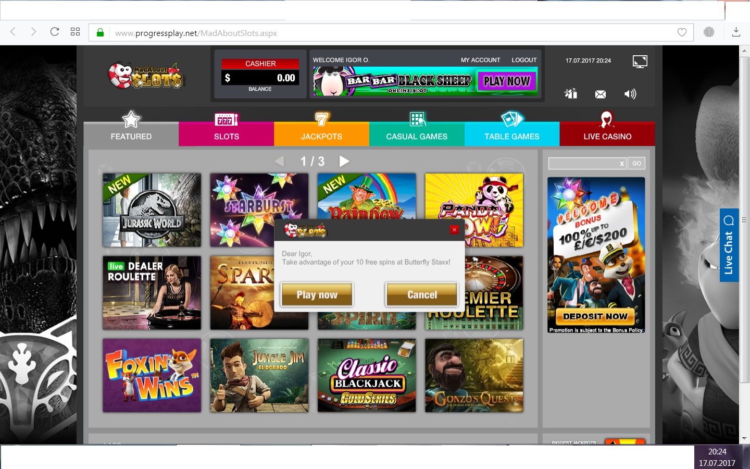The height and width of the screenshot is (469, 750).
Task: Click Deposit Now on welcome bonus
Action: point(595,316)
